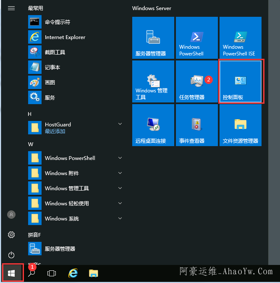The width and height of the screenshot is (280, 283).
Task: Open the Windows 管理工具 tile
Action: tap(153, 81)
